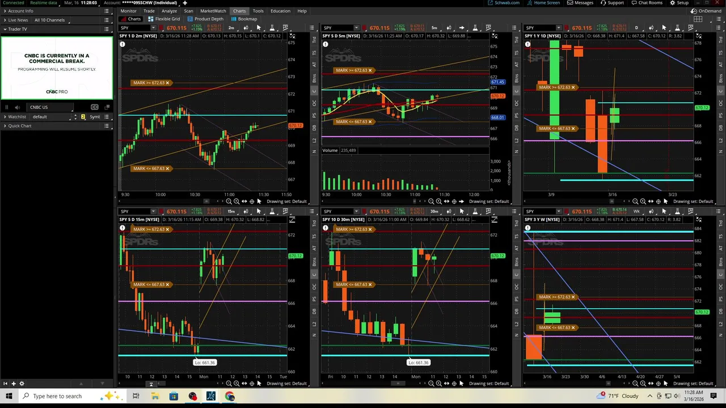Toggle OnDemand mode
This screenshot has width=726, height=408.
[x=706, y=11]
